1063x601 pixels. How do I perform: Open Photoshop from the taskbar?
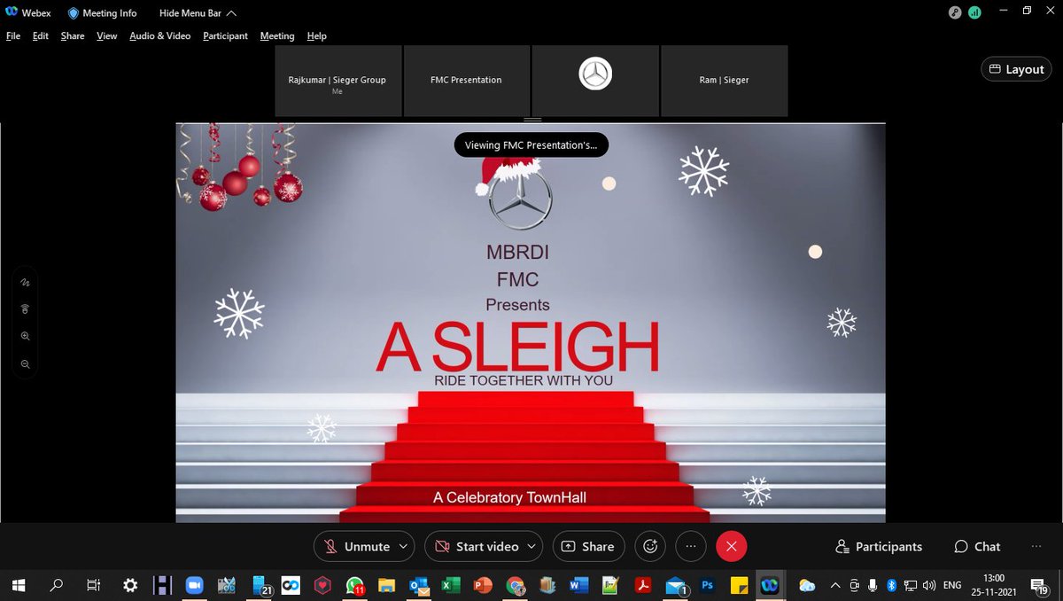pyautogui.click(x=707, y=585)
